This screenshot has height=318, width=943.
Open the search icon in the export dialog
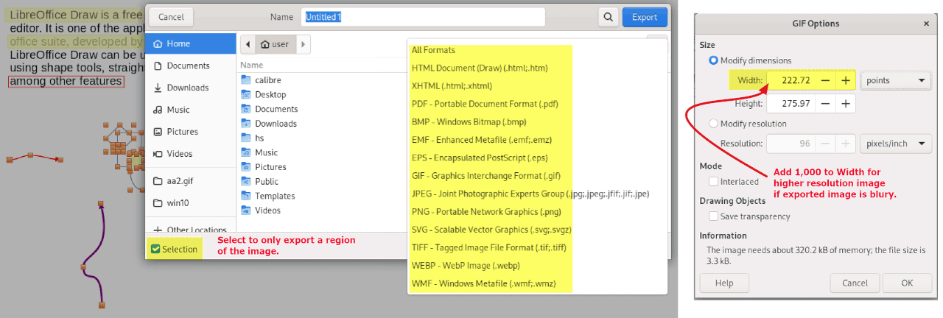pos(608,17)
